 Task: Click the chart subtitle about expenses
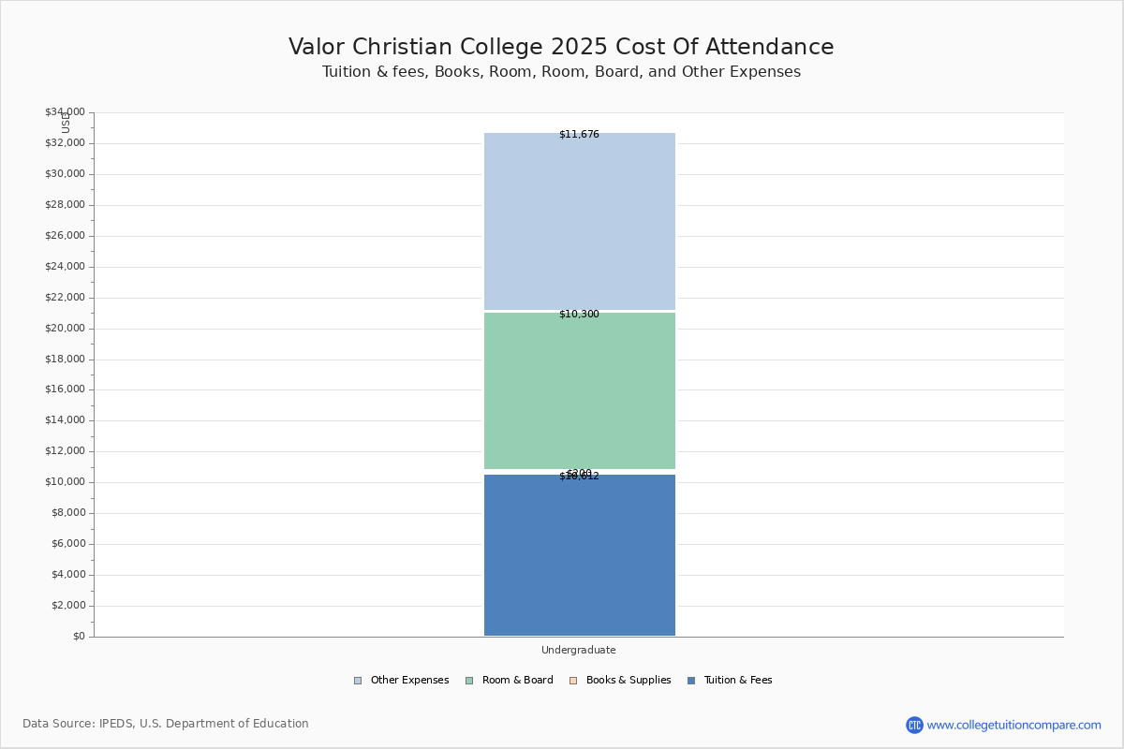[x=561, y=72]
